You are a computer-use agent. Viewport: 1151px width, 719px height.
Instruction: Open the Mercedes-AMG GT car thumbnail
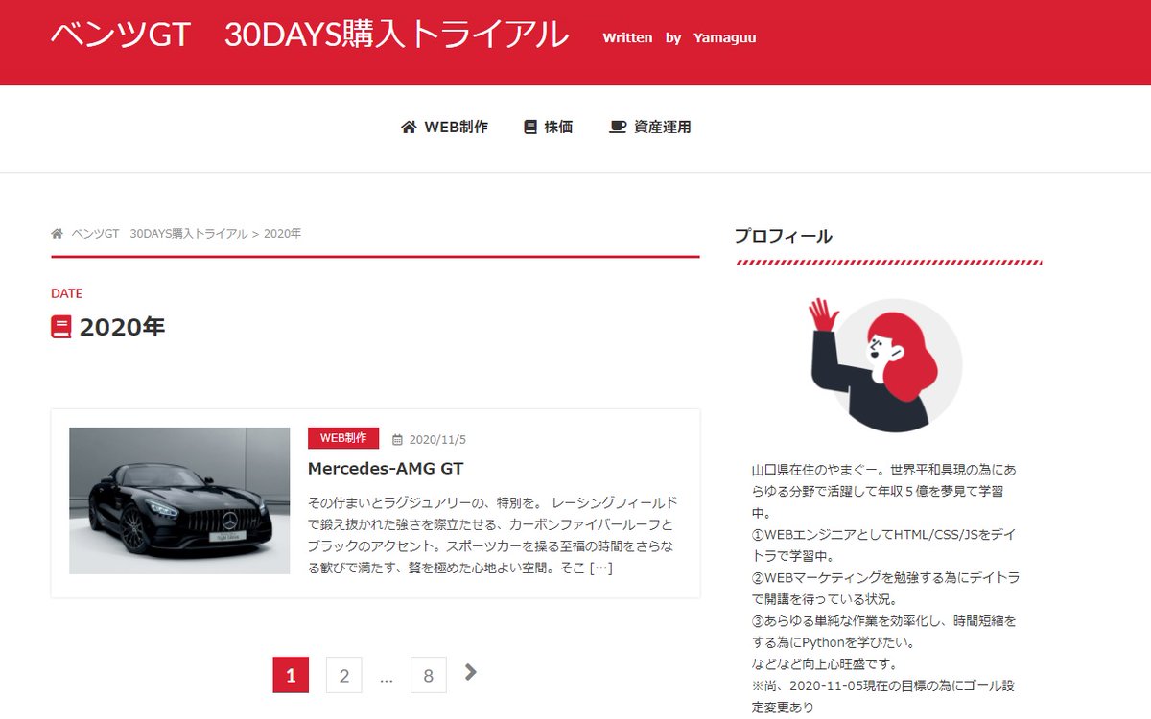[x=179, y=500]
